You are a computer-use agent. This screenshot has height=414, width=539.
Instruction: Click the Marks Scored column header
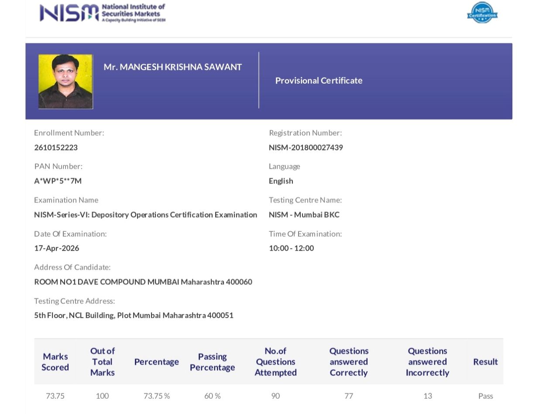pos(55,362)
